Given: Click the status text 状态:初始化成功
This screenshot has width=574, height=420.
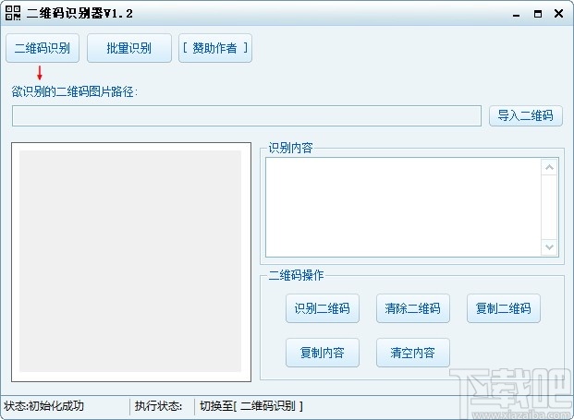Looking at the screenshot, I should pos(44,406).
